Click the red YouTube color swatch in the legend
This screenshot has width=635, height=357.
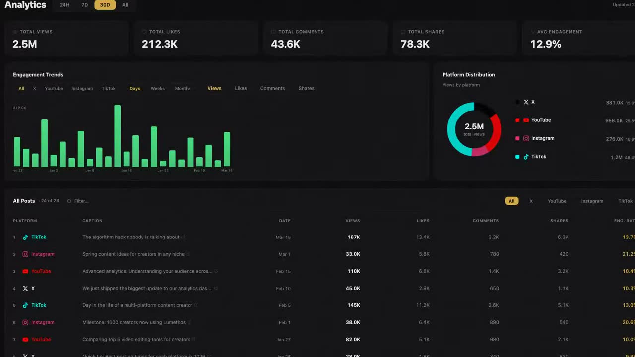[x=517, y=120]
